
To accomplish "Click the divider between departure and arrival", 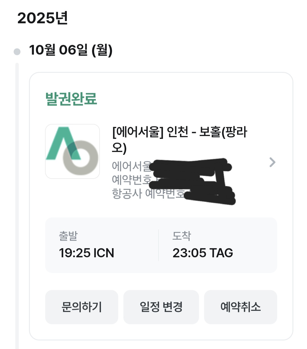I will tap(158, 245).
